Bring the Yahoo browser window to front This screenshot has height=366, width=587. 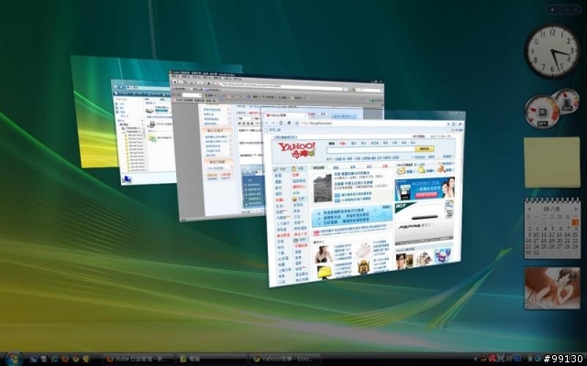[362, 198]
